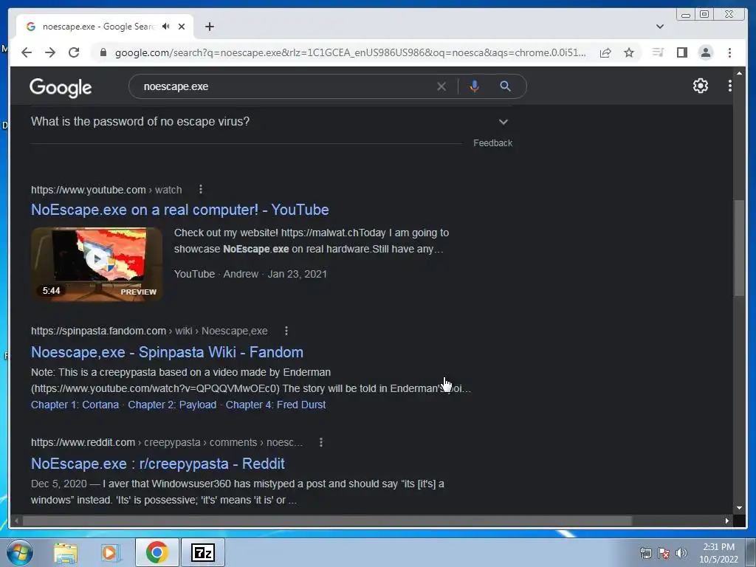Bookmark this tab with the star icon
The width and height of the screenshot is (756, 567).
(629, 52)
